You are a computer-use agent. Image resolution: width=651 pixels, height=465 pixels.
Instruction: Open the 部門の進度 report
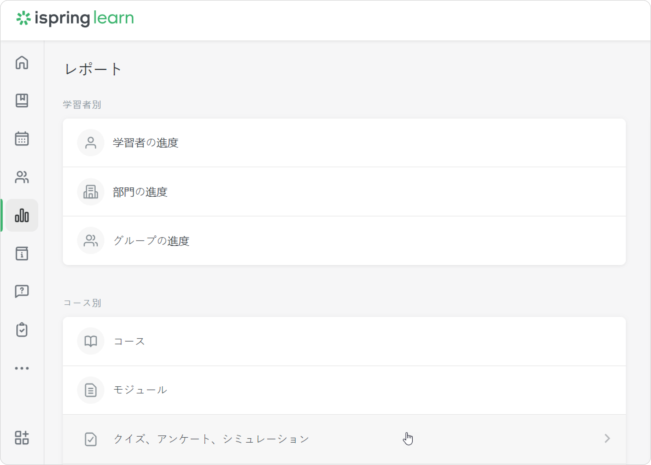(344, 192)
